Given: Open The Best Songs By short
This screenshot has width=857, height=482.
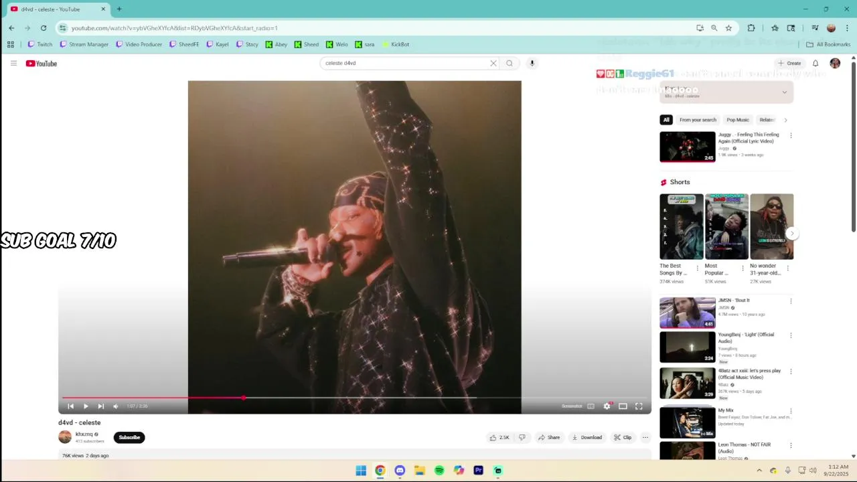Looking at the screenshot, I should click(682, 226).
